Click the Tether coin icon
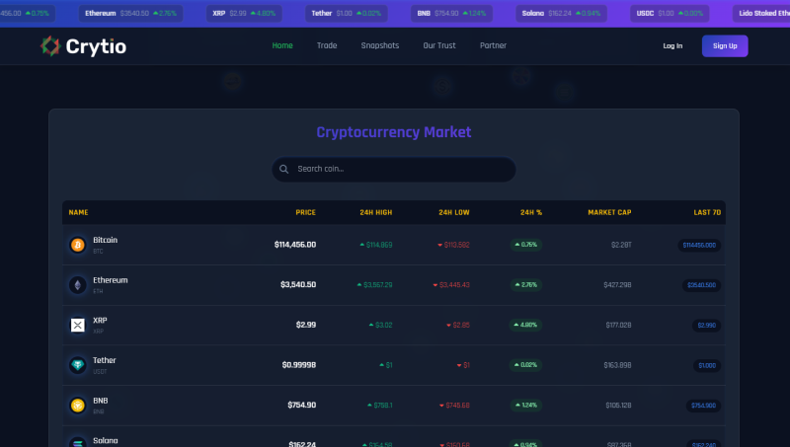Viewport: 790px width, 447px height. click(x=77, y=365)
